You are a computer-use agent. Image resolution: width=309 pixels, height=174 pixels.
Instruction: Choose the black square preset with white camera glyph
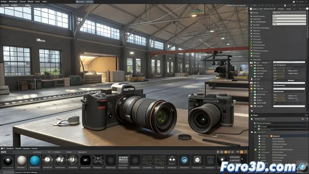coord(85,160)
